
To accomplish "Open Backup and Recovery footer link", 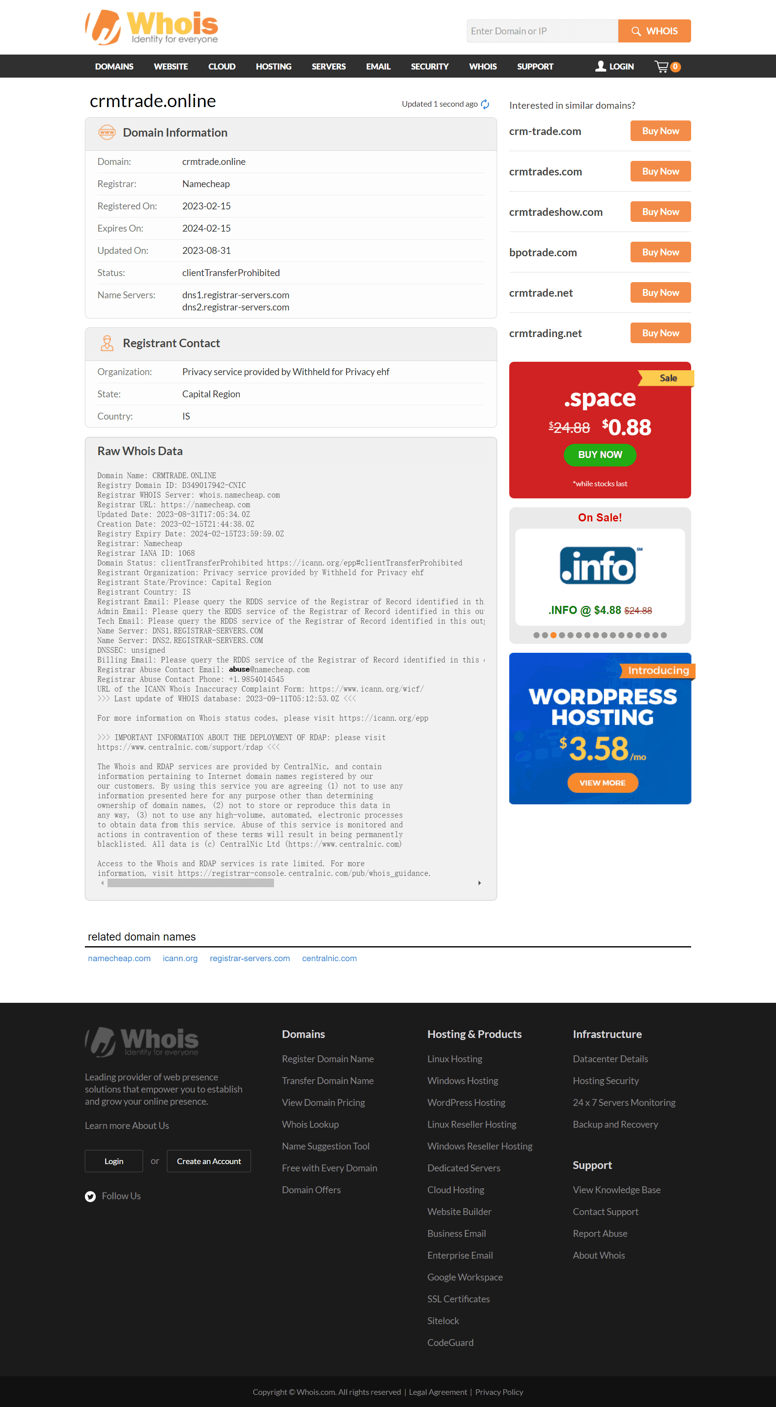I will 615,1124.
